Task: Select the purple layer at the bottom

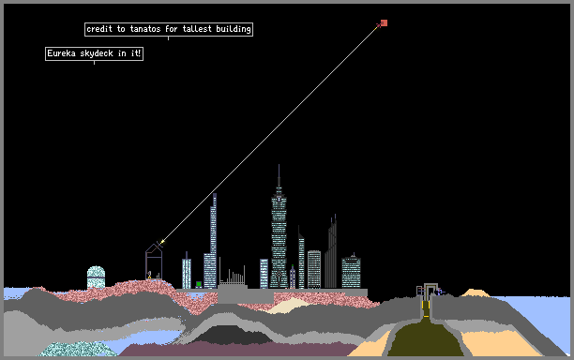Action: coord(238,350)
